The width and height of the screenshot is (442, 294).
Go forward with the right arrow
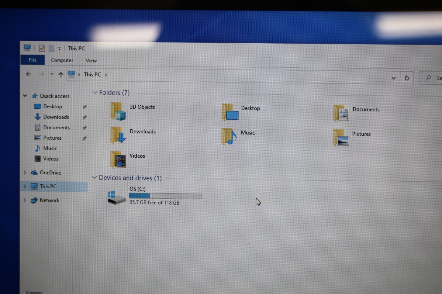41,74
